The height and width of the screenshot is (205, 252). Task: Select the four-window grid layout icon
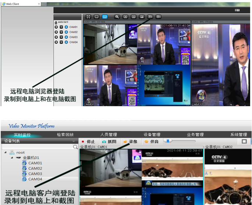click(105, 17)
